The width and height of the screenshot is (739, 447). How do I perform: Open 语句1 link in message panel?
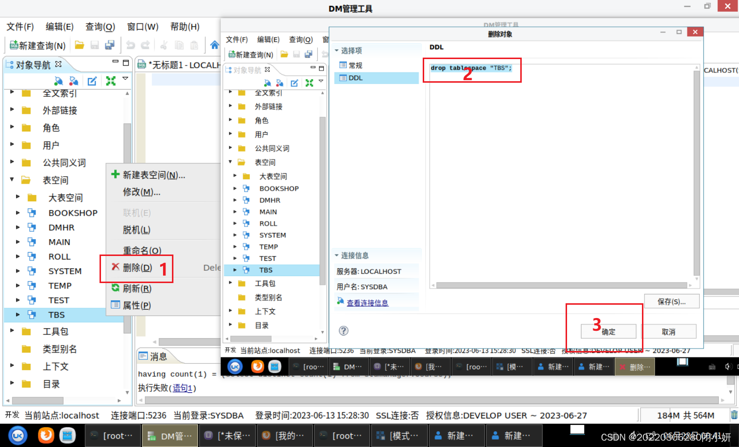182,388
